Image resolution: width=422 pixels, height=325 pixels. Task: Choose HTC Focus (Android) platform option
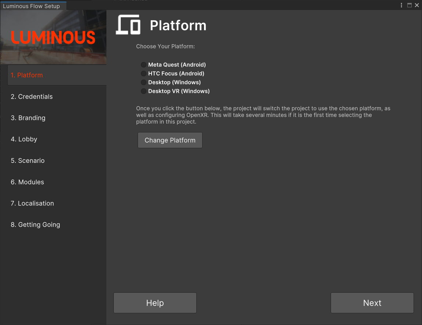pos(143,74)
